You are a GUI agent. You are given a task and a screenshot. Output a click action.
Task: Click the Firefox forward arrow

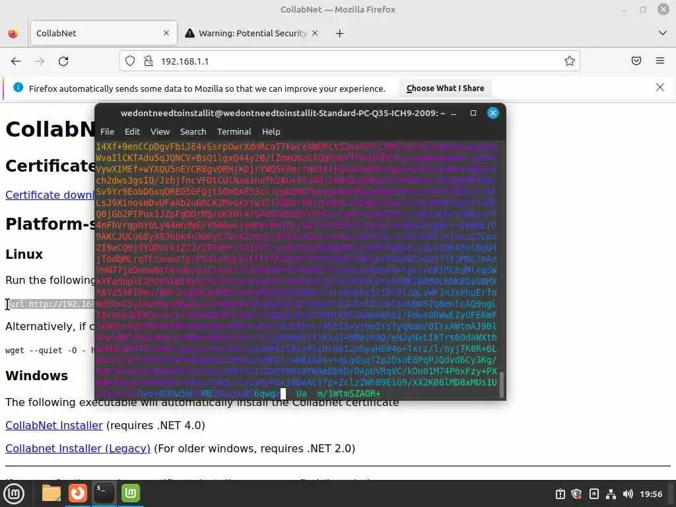coord(40,61)
